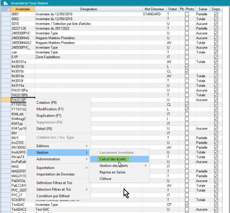Uncheck Pb. Photo for the TestGAC row

click(187, 204)
